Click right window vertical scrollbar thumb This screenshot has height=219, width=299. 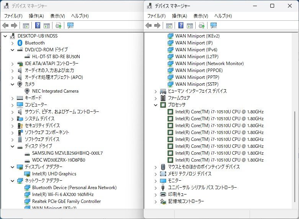point(295,157)
